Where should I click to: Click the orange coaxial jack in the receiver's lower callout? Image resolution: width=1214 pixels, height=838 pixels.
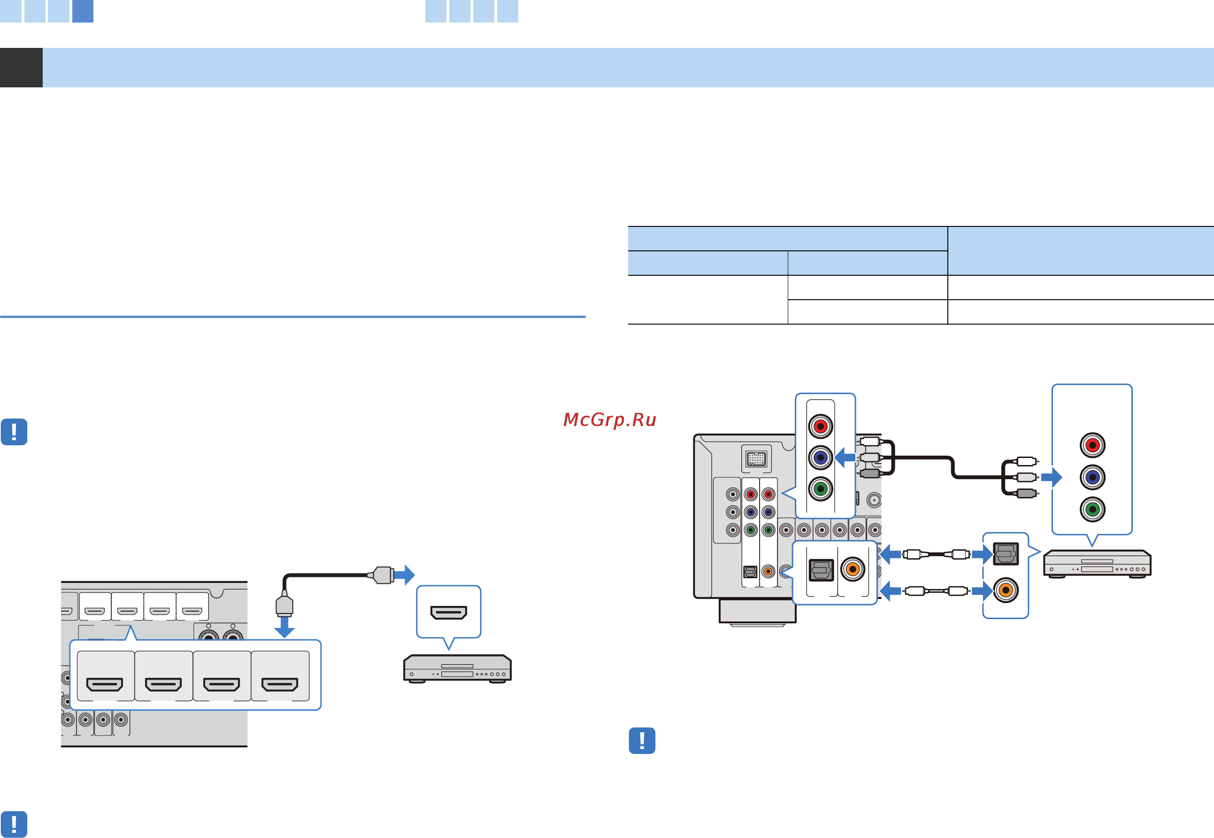click(853, 569)
